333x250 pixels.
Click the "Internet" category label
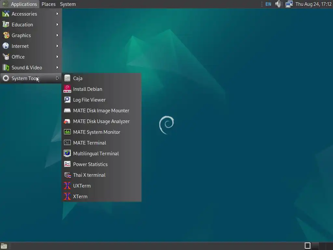click(20, 46)
